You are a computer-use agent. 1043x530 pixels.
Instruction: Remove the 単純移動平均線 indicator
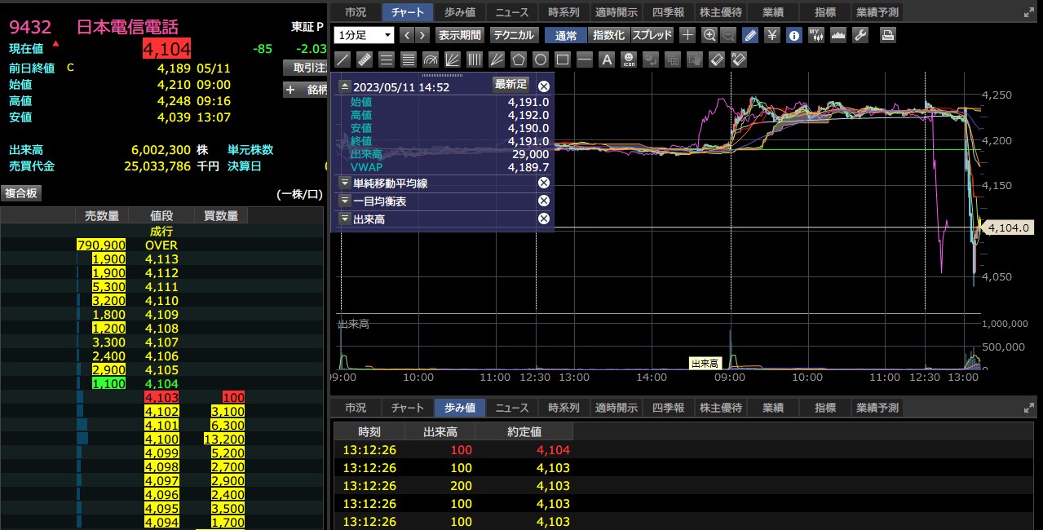(544, 183)
